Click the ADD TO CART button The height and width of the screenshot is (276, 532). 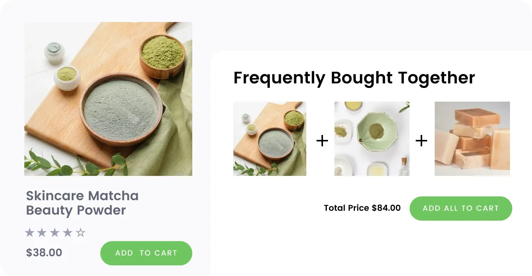point(146,253)
